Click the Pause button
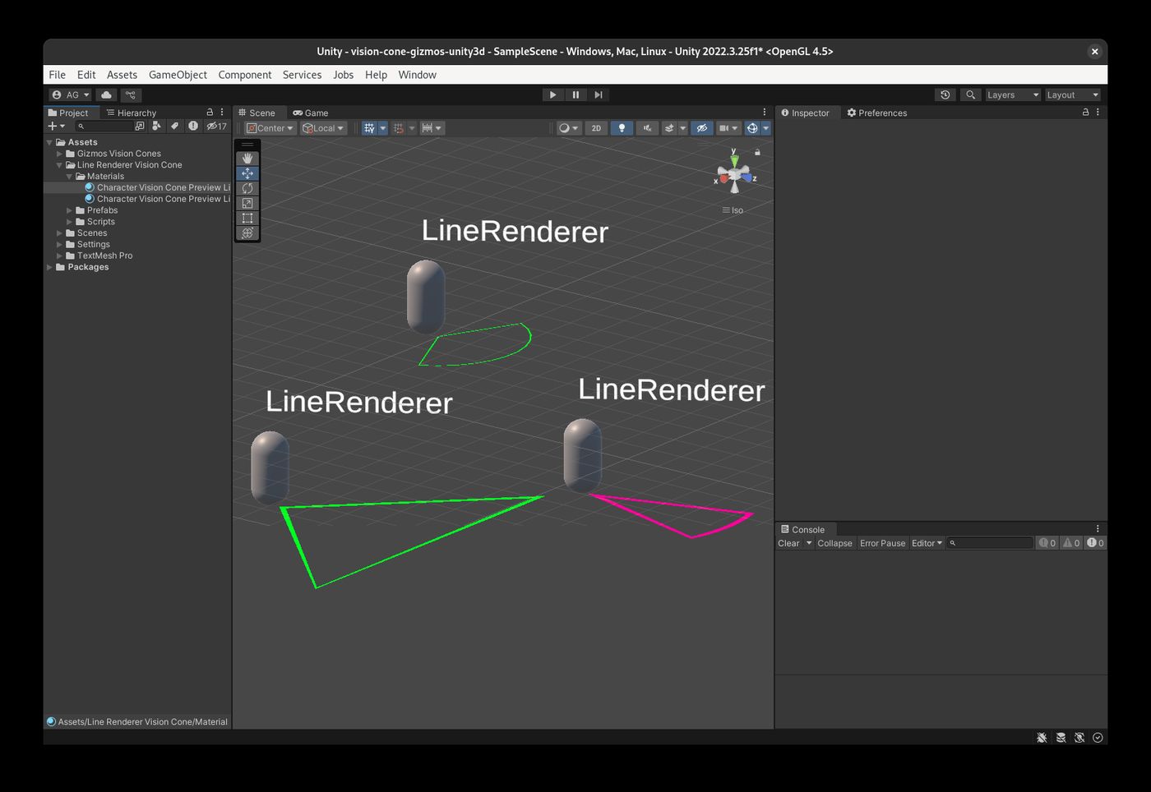This screenshot has width=1151, height=792. click(575, 94)
